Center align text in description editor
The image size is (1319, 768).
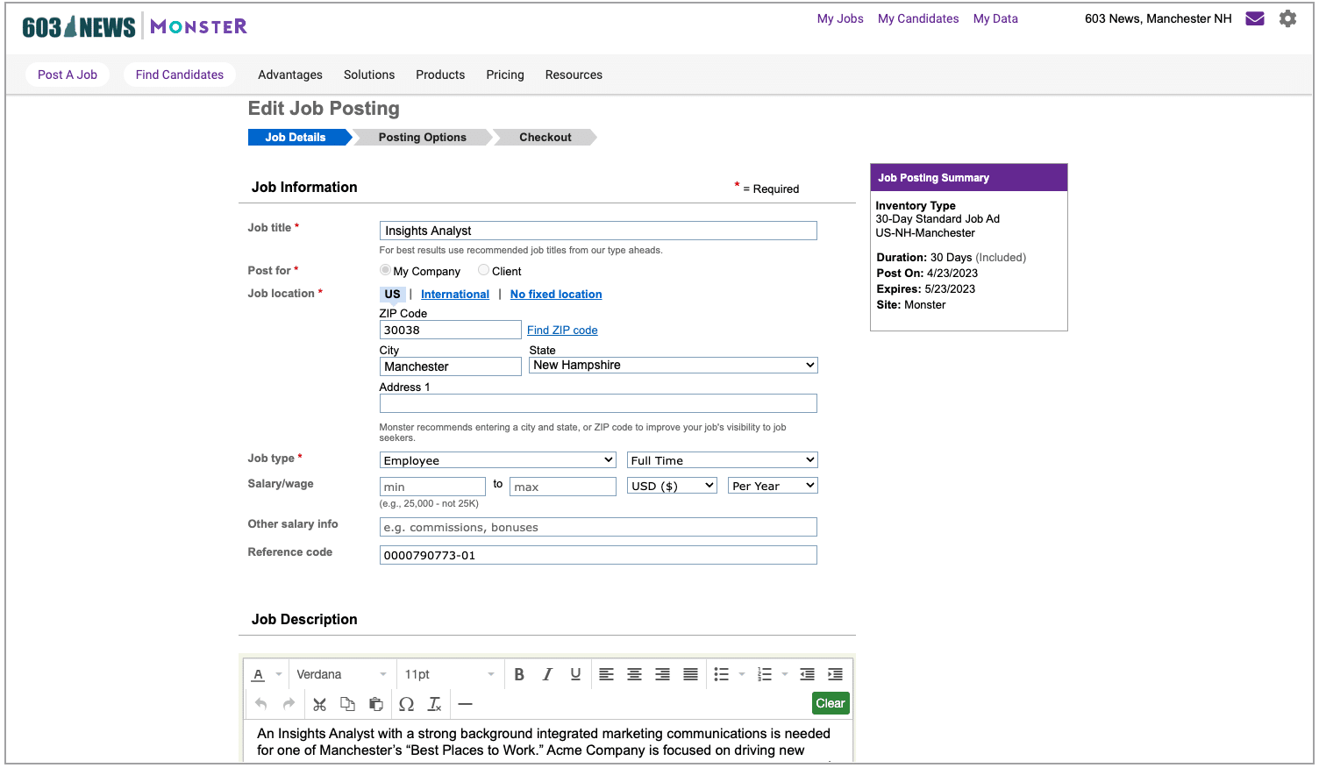tap(634, 674)
